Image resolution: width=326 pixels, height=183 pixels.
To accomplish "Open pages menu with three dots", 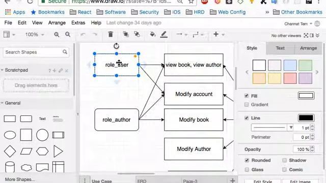I will point(85,180).
